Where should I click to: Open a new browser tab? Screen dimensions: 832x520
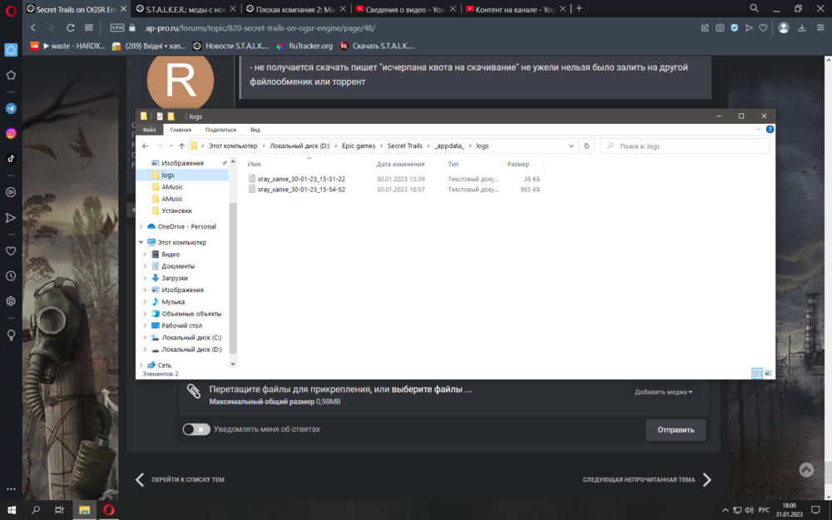click(579, 8)
